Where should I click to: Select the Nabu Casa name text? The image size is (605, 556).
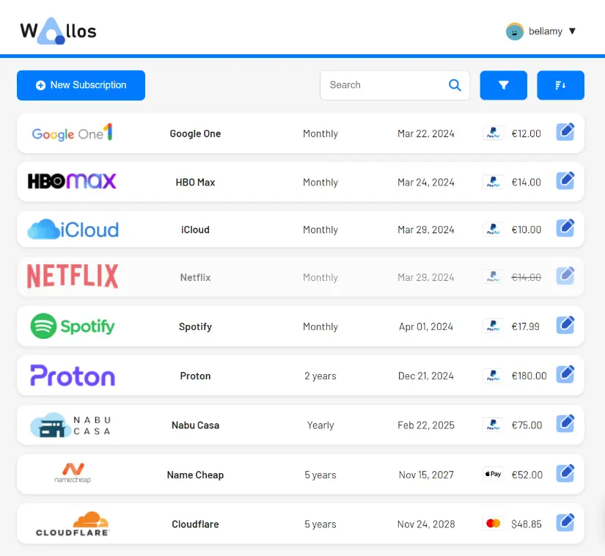tap(195, 425)
